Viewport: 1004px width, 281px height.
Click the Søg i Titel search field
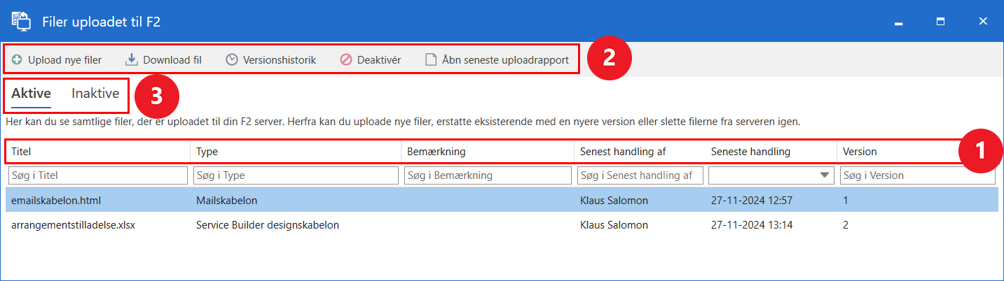98,175
